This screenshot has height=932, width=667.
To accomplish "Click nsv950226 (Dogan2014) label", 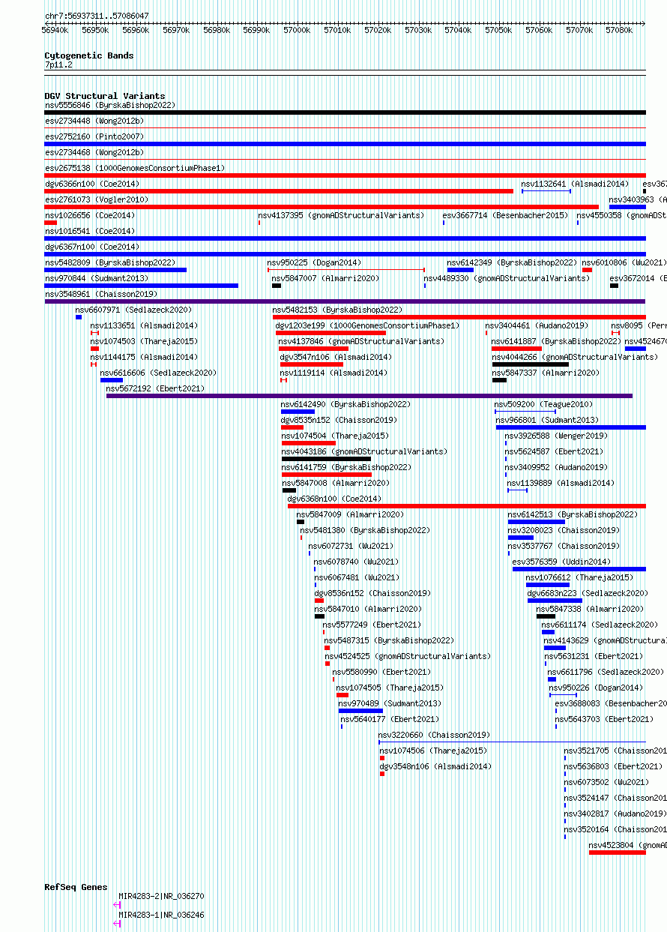I will (596, 688).
